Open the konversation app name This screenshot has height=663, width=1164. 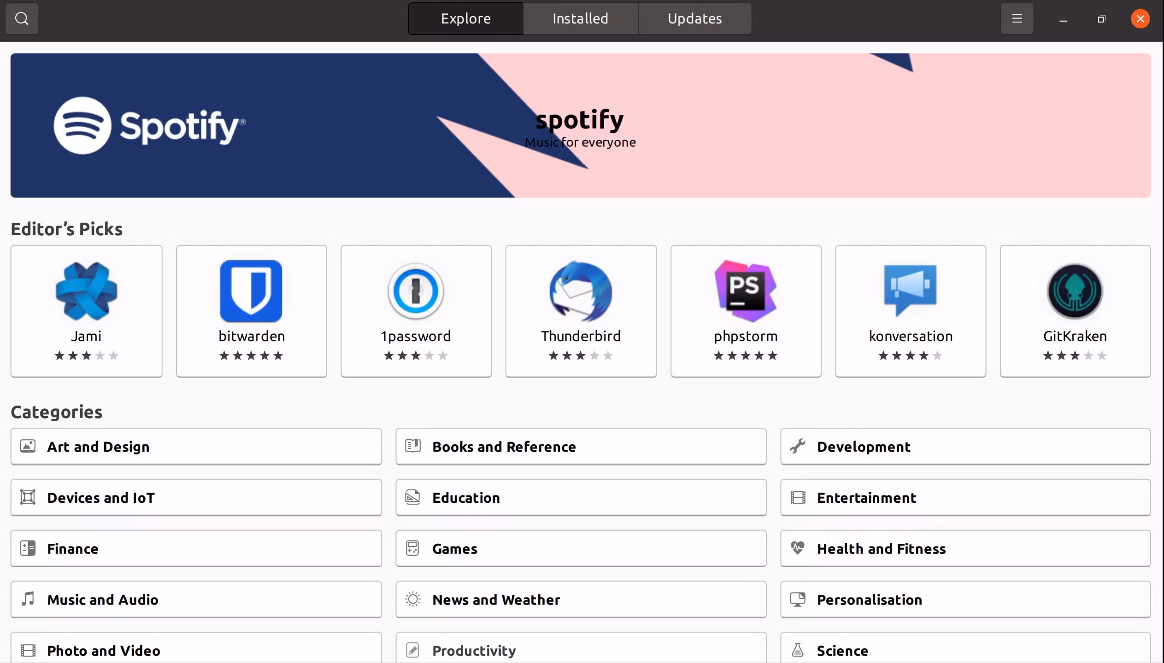[x=911, y=336]
